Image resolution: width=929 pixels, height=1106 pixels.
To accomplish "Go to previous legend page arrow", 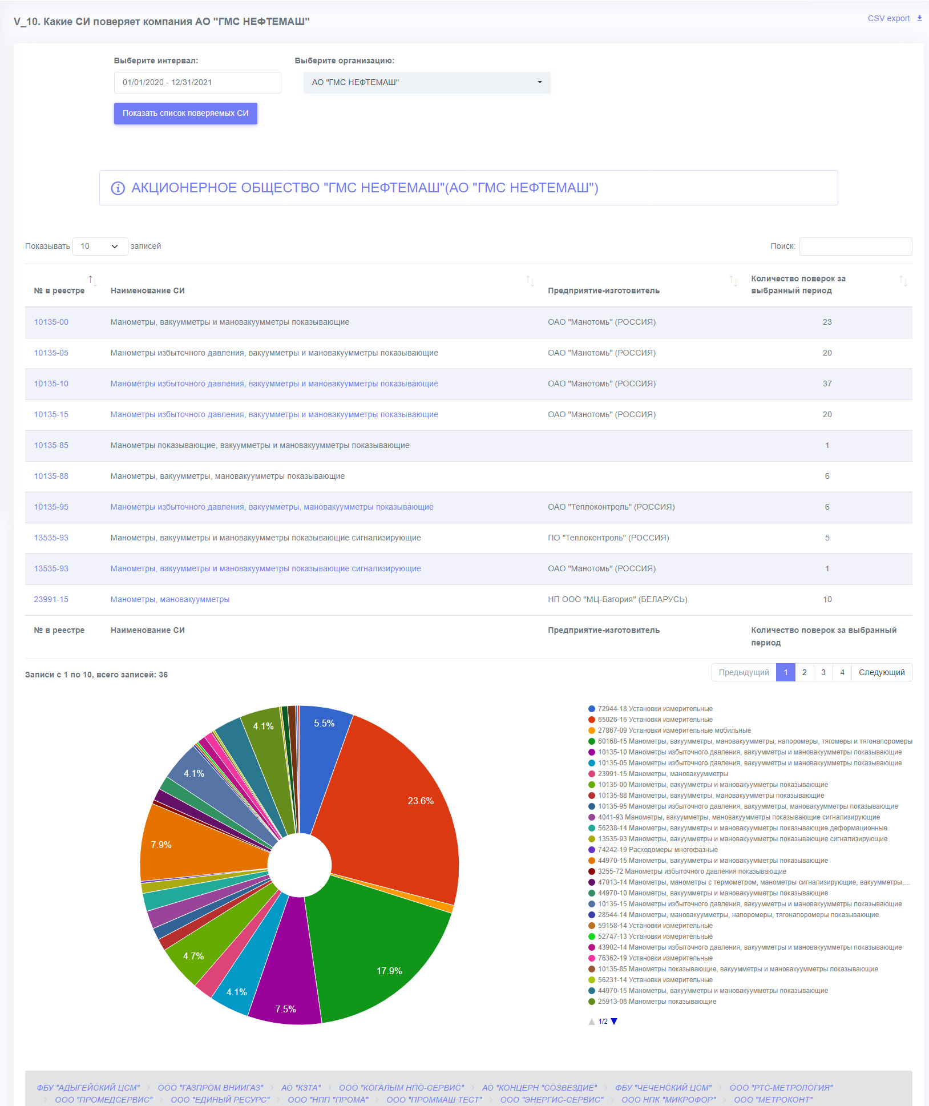I will [x=592, y=1022].
